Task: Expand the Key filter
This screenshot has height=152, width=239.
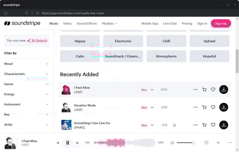Action: coord(26,114)
